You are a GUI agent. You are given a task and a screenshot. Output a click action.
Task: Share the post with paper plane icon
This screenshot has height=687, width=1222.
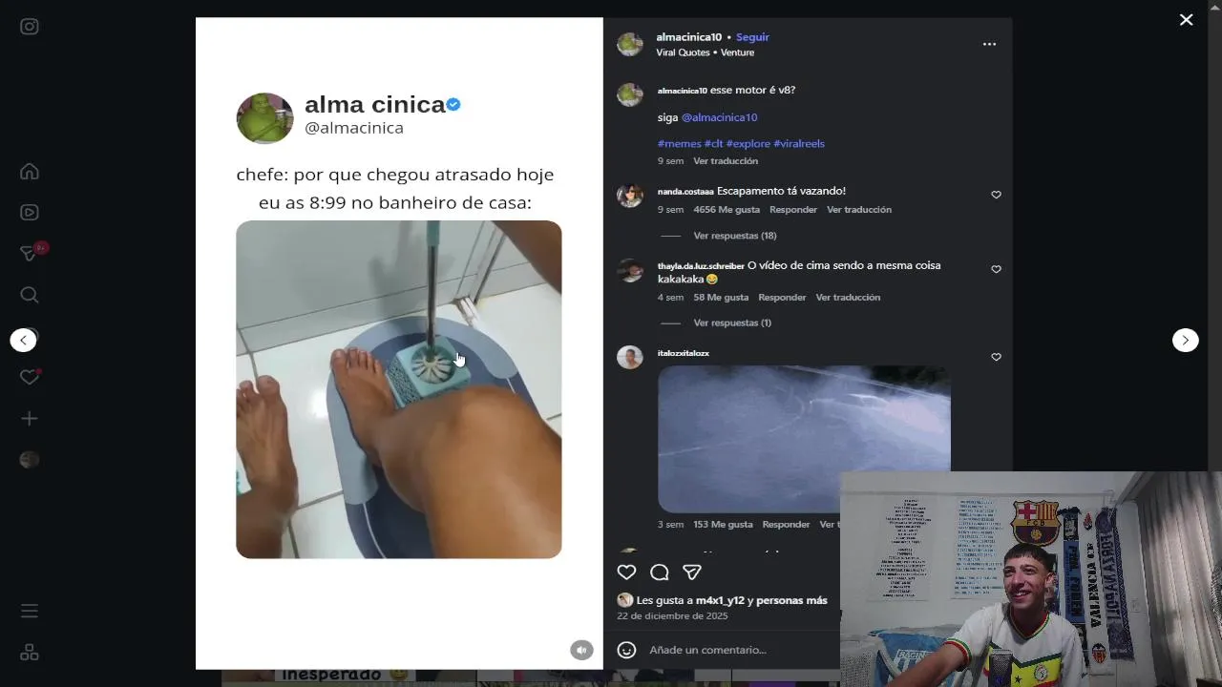click(692, 572)
